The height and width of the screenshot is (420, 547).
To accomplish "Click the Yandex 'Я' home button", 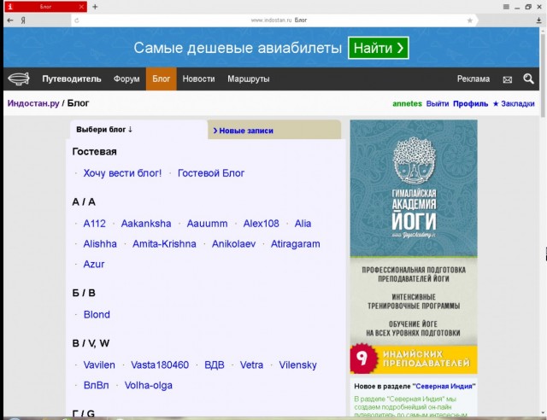I will tap(22, 19).
